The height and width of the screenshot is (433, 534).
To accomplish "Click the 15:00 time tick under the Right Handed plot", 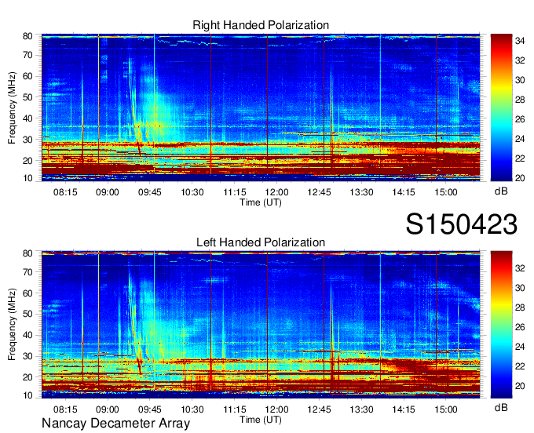I will (x=446, y=192).
